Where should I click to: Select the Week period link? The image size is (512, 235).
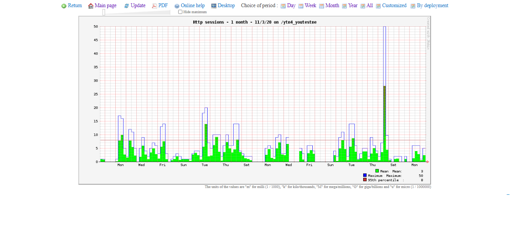point(310,6)
